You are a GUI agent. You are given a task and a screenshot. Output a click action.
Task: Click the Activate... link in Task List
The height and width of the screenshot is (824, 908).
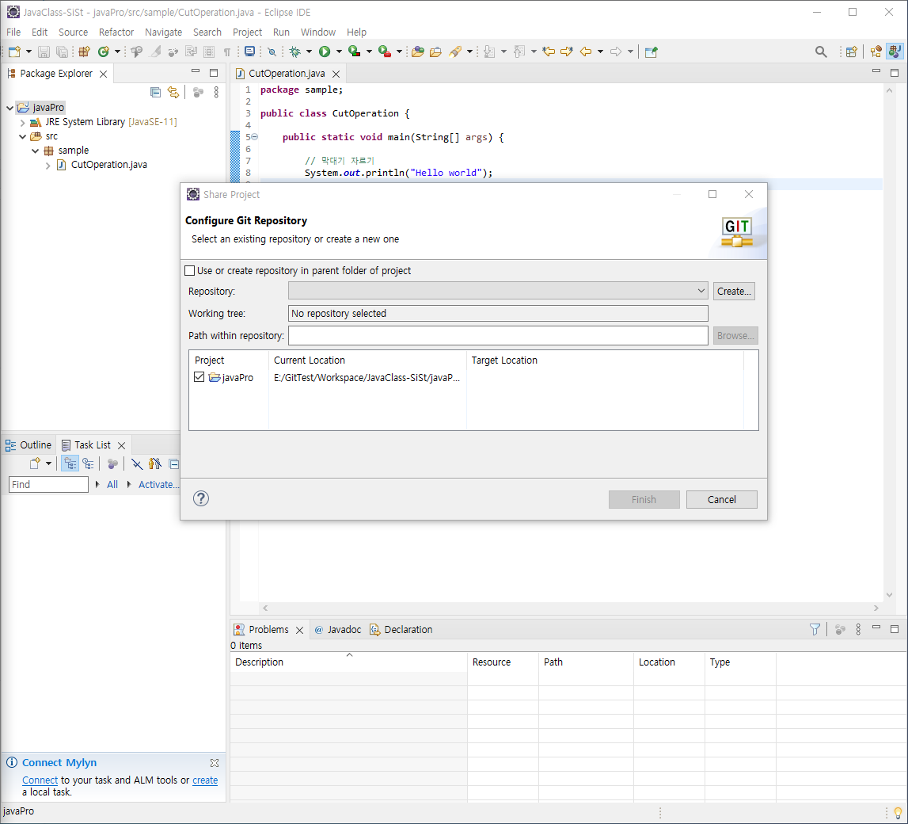[158, 484]
